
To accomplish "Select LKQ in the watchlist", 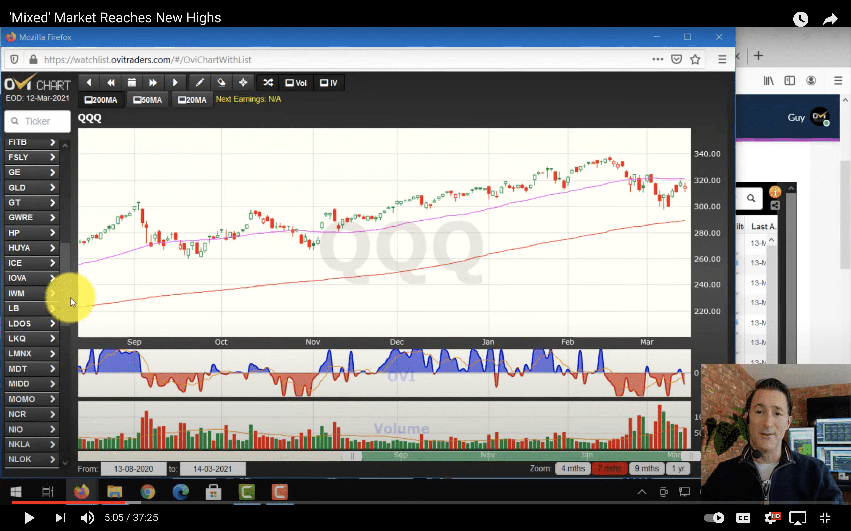I will [x=32, y=339].
